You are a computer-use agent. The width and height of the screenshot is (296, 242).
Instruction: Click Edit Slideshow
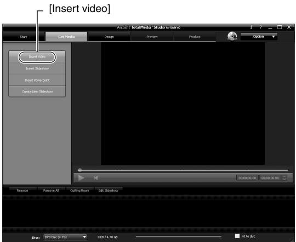click(x=109, y=191)
